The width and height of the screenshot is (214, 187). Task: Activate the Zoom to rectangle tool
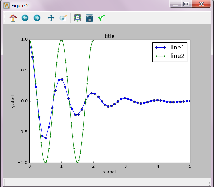[x=63, y=18]
